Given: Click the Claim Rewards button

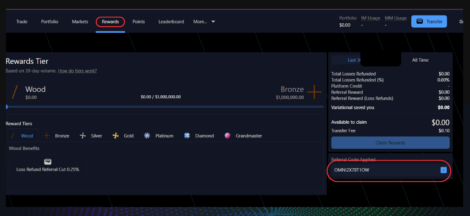Looking at the screenshot, I should pyautogui.click(x=390, y=143).
